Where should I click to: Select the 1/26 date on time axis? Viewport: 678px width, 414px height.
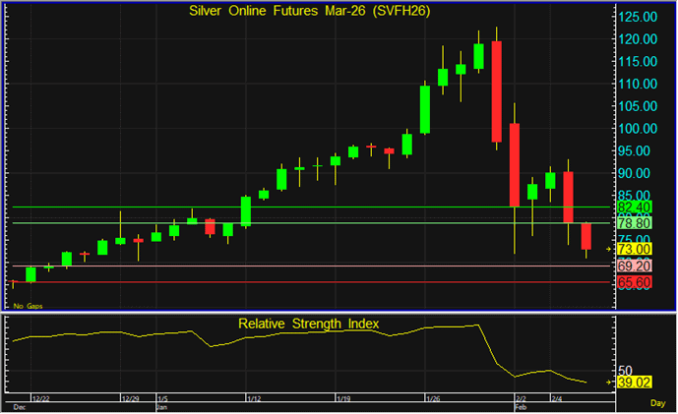pyautogui.click(x=432, y=398)
